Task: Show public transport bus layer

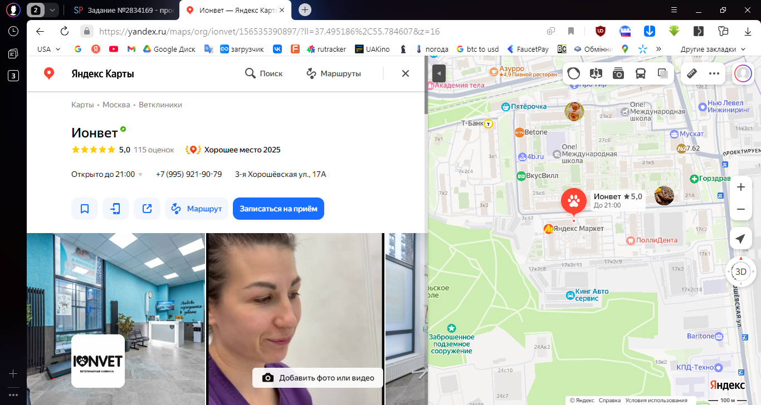Action: click(x=641, y=73)
